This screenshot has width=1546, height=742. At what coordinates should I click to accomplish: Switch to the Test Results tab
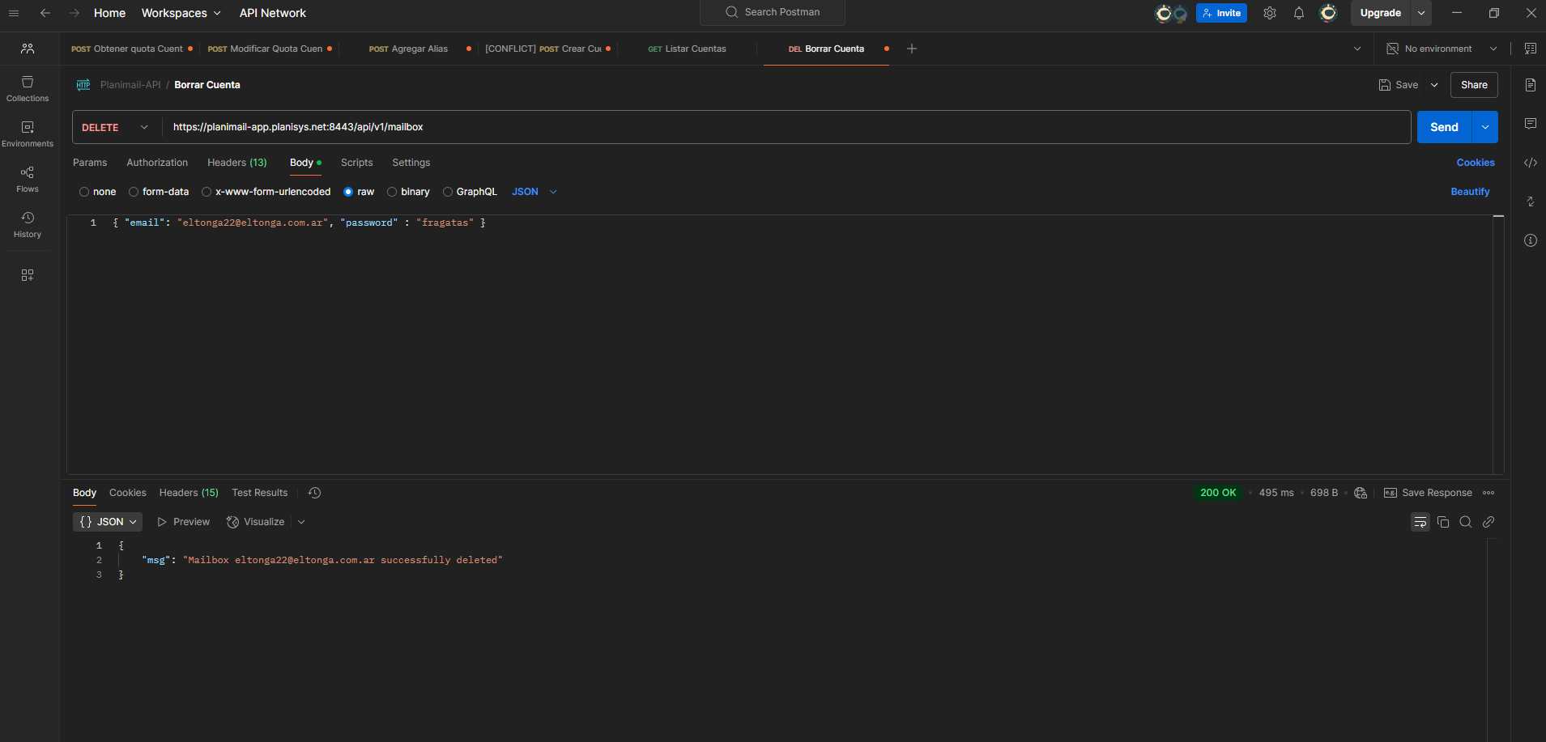[260, 493]
